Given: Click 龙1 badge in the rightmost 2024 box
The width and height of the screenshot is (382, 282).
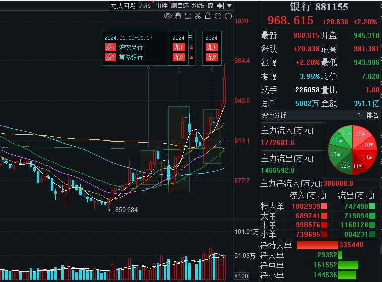Looking at the screenshot, I should [x=212, y=47].
